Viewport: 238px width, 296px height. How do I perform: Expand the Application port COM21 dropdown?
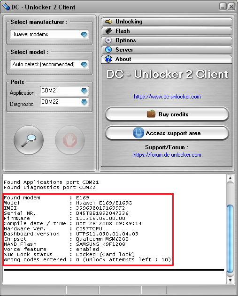(84, 91)
